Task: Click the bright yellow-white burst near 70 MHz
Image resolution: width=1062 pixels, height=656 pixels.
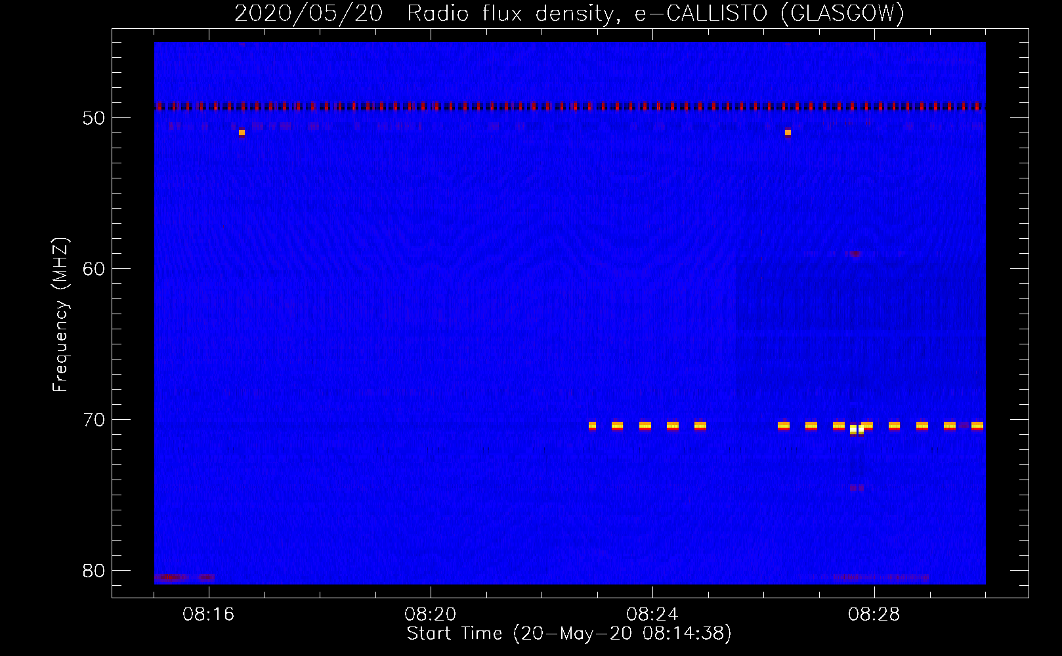Action: 857,430
